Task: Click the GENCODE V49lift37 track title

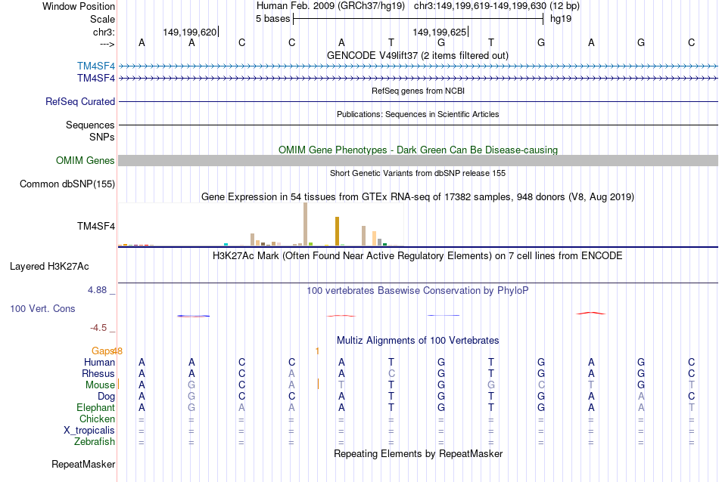Action: pyautogui.click(x=418, y=55)
